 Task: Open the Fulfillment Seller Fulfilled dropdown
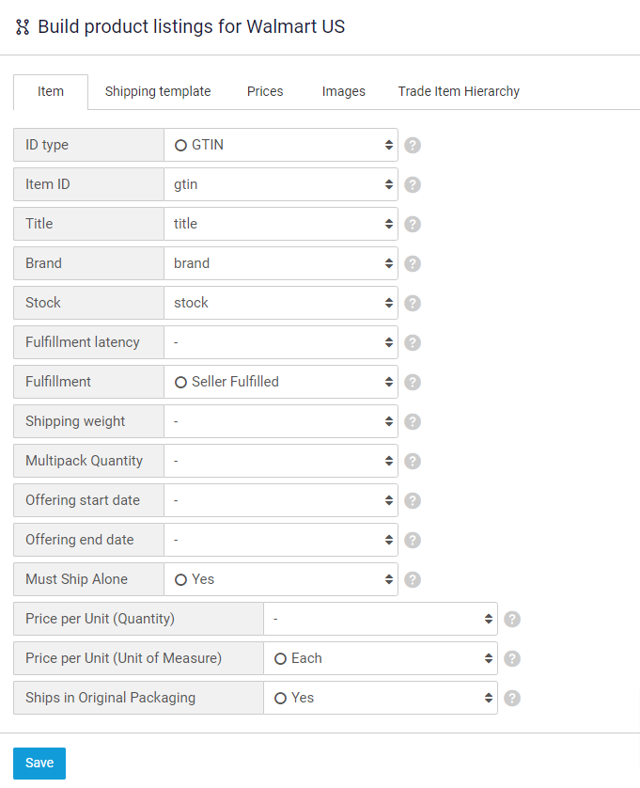[x=281, y=382]
